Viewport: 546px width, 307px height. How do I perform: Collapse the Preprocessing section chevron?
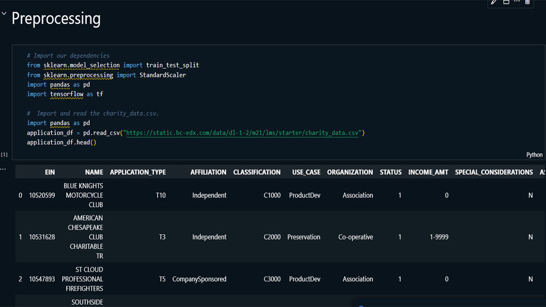click(4, 14)
